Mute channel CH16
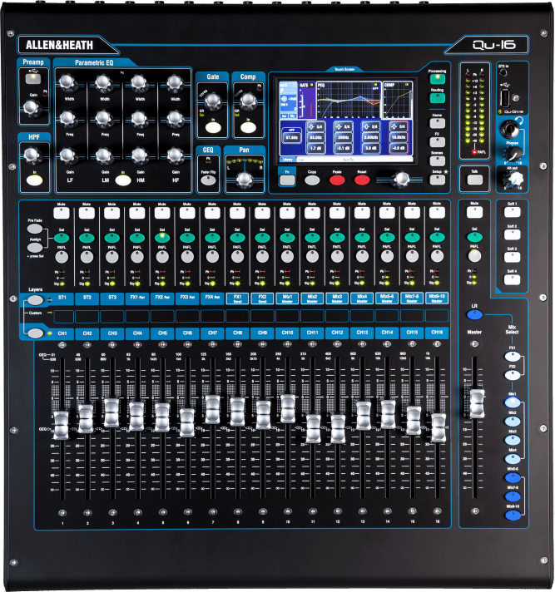This screenshot has height=592, width=555. [x=437, y=213]
